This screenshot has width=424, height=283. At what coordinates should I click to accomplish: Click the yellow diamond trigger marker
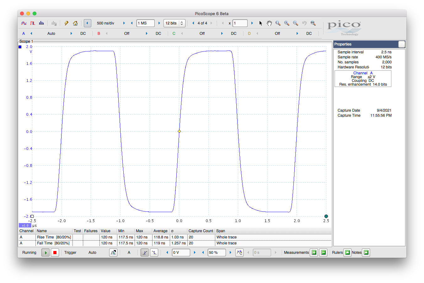tap(179, 131)
